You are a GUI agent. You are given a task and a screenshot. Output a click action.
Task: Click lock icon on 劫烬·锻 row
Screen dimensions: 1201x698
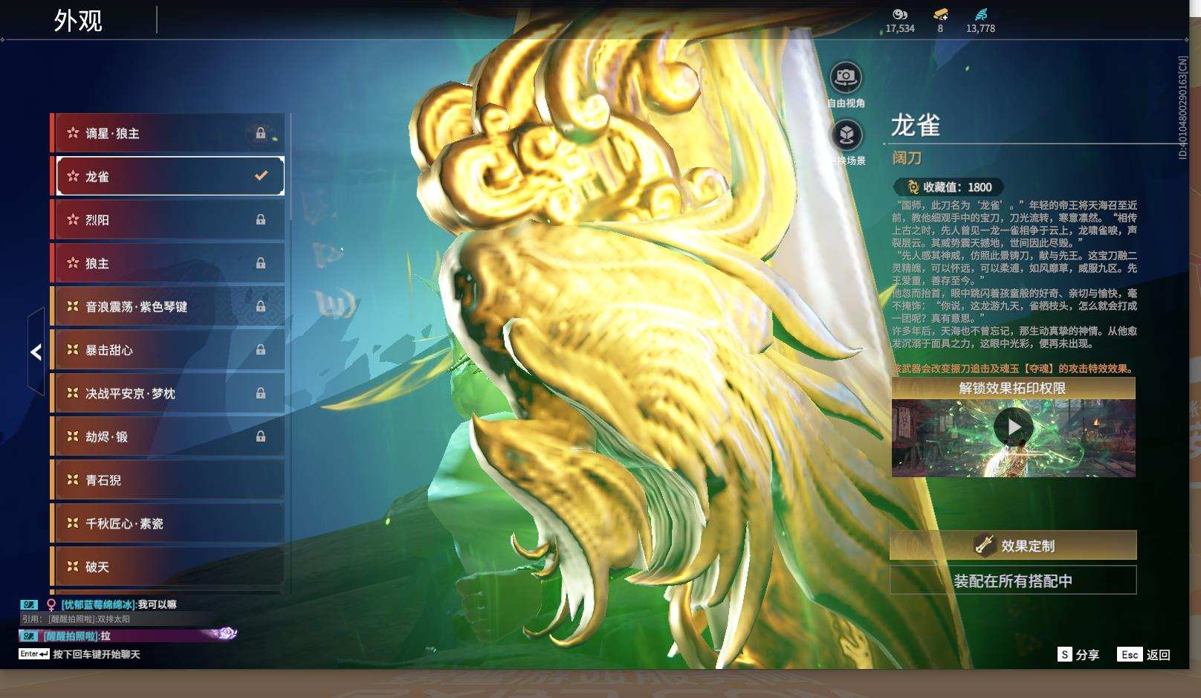click(261, 436)
